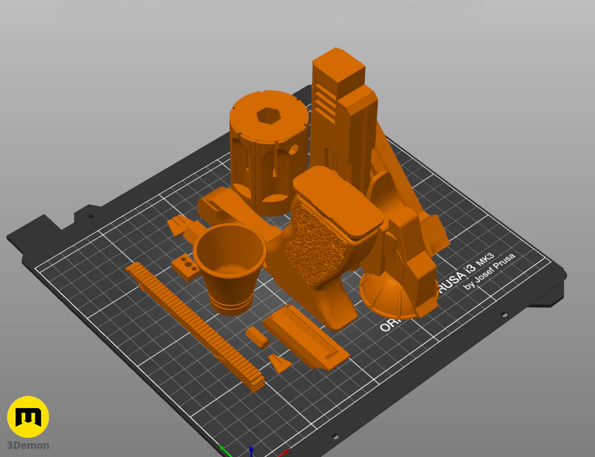Select the cylinder model with hexagonal hole

pyautogui.click(x=268, y=152)
